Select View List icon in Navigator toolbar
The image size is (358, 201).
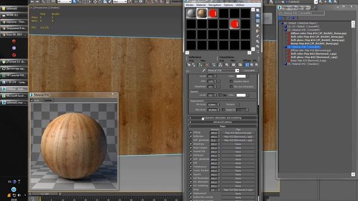click(x=281, y=18)
